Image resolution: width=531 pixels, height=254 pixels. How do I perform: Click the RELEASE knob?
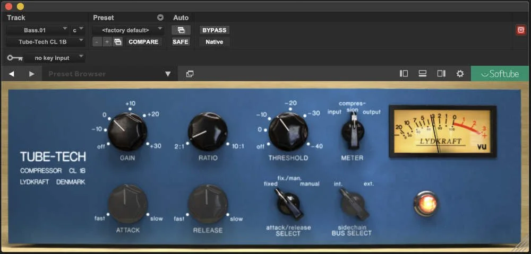coord(208,204)
